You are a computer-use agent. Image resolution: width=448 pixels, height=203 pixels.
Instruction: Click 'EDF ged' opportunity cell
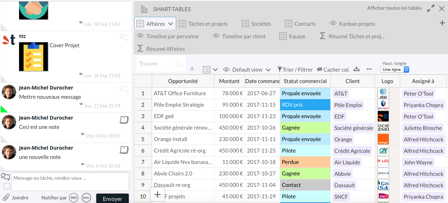pos(183,116)
